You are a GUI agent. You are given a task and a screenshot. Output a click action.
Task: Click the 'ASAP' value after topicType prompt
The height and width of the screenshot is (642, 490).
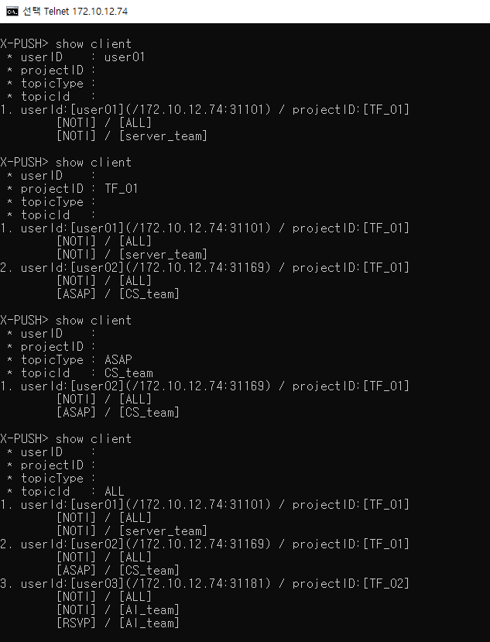[118, 360]
